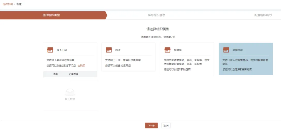Click the 您还可以创建10家网店 quota text
Screen dimensions: 281x131
(118, 66)
